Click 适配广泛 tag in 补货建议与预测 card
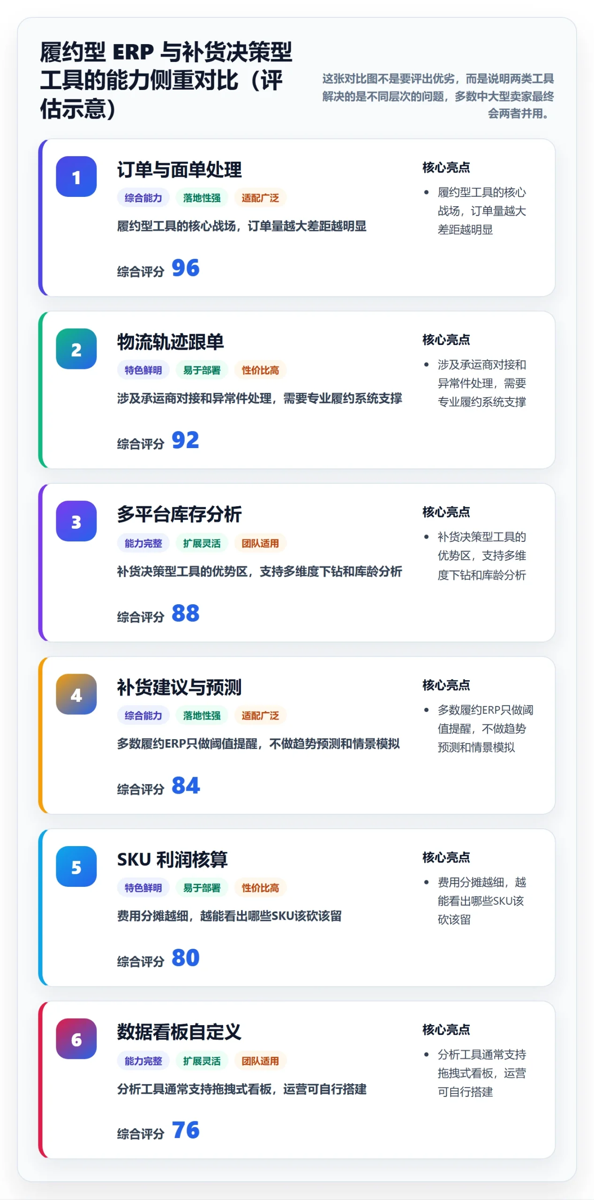The image size is (594, 1200). (x=260, y=715)
